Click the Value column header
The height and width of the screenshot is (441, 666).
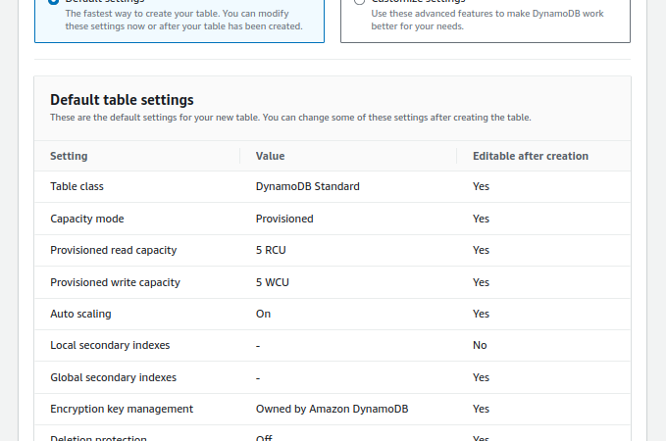tap(270, 156)
